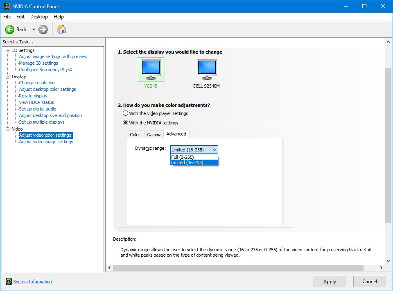
Task: Select the VG245 monitor icon
Action: pos(151,69)
